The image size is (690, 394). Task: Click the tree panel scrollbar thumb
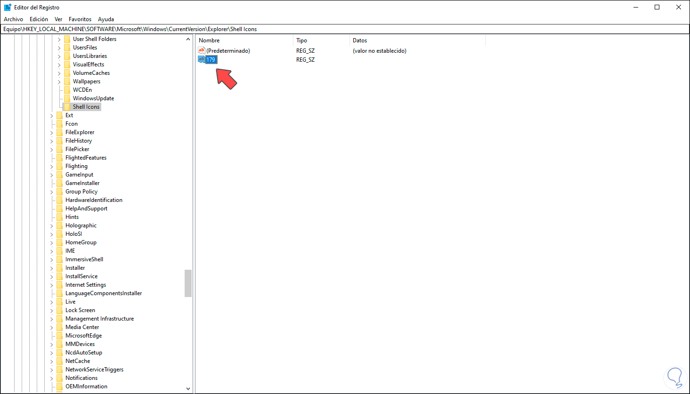point(188,282)
